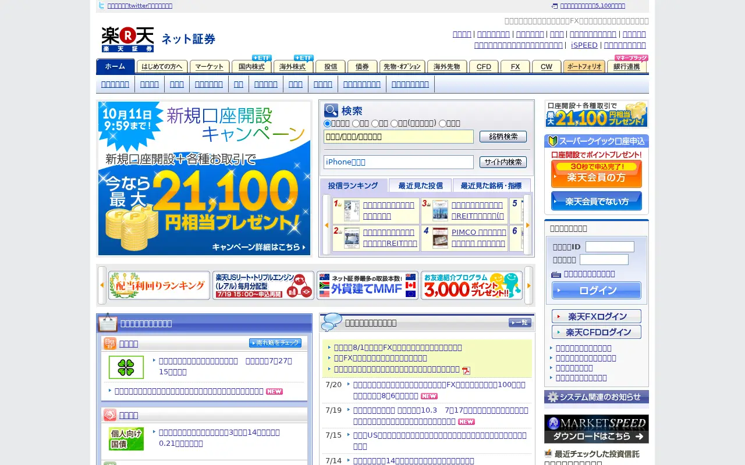Click the サイト内検索 button

point(503,162)
